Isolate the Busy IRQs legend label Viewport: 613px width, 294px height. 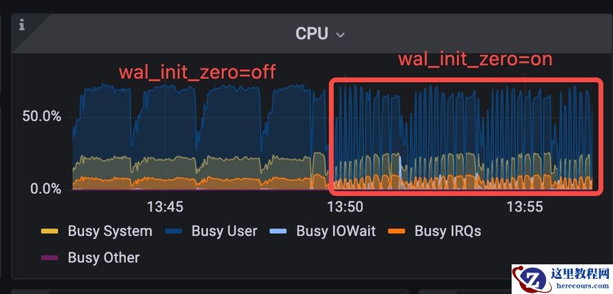[x=448, y=231]
